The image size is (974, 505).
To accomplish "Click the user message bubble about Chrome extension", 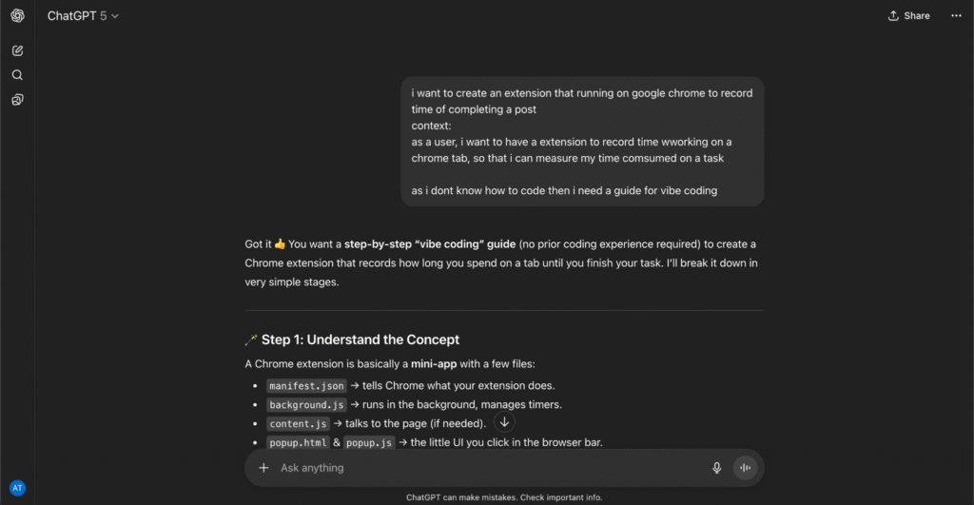I will click(581, 142).
